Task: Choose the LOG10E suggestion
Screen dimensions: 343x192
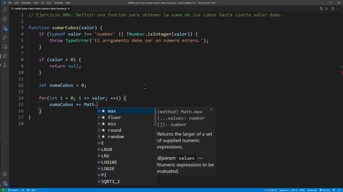Action: pyautogui.click(x=126, y=162)
